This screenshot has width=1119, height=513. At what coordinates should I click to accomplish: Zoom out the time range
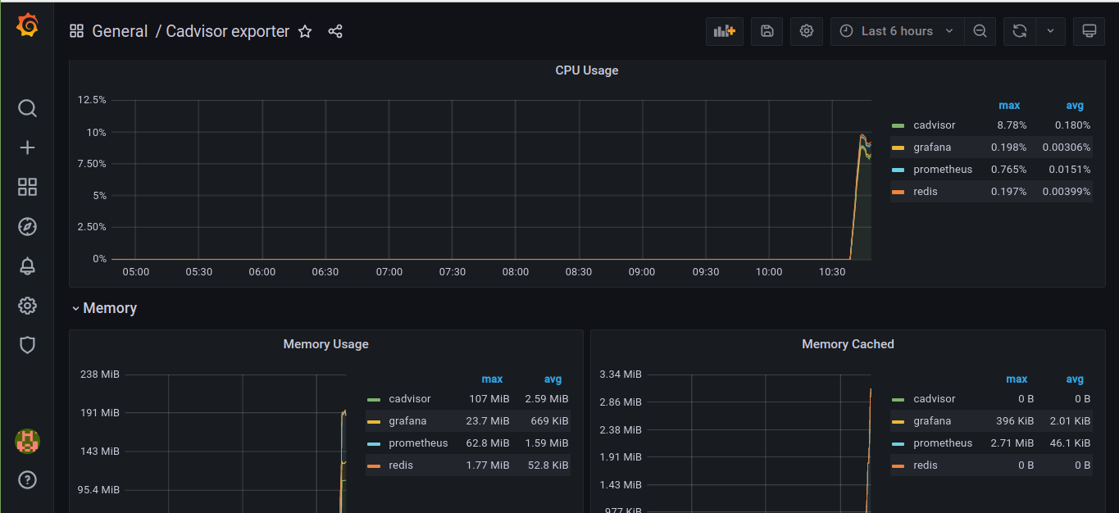[980, 31]
